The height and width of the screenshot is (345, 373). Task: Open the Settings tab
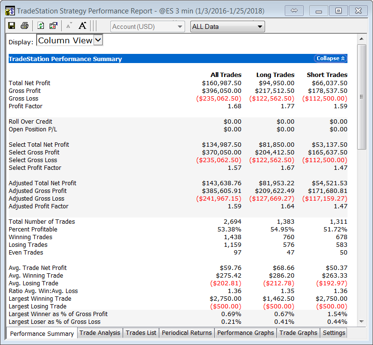(x=334, y=333)
